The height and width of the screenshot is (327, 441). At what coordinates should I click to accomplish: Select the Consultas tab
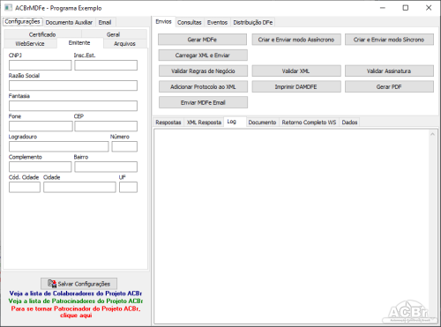tap(190, 22)
